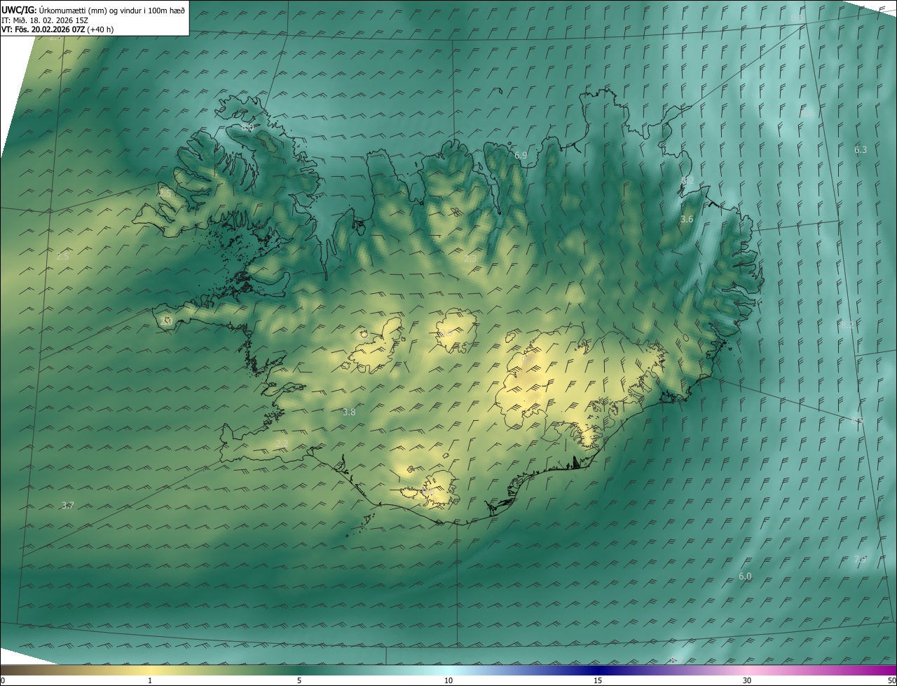Click the colorbar tick label '0'

point(3,680)
